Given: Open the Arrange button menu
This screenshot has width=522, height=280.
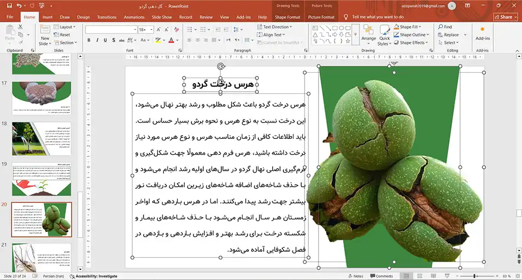Looking at the screenshot, I should coord(369,35).
